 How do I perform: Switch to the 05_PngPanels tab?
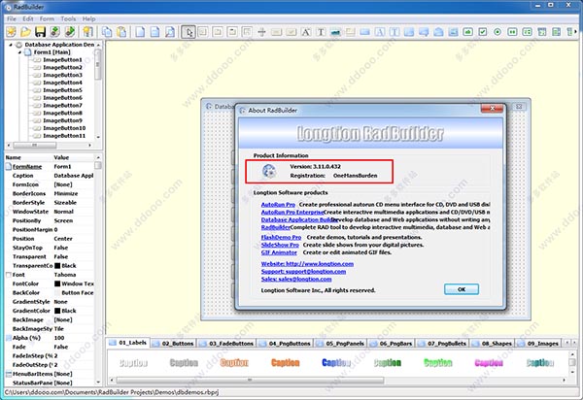point(341,344)
